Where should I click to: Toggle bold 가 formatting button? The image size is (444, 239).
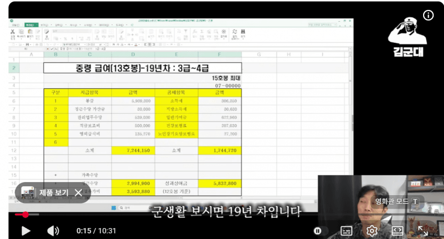click(113, 44)
